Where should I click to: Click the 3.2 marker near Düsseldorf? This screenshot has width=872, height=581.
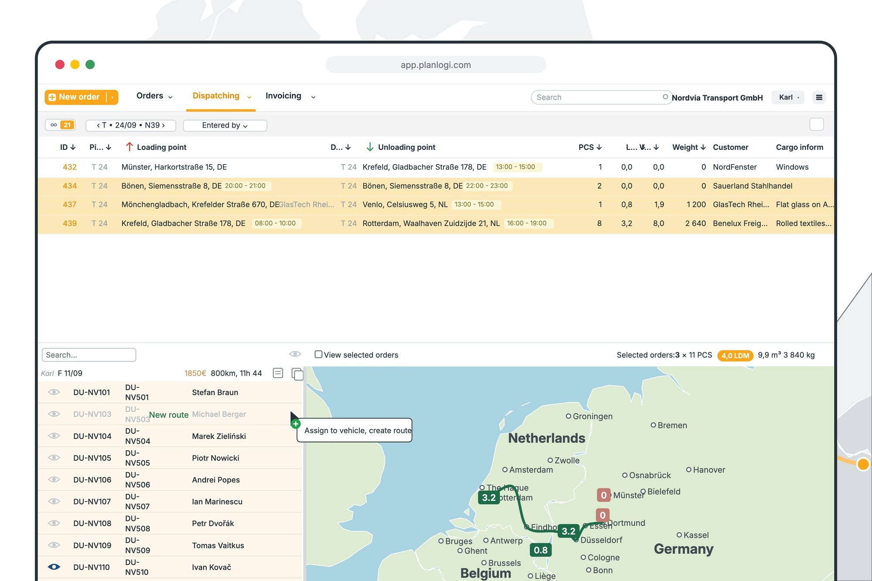pos(568,531)
